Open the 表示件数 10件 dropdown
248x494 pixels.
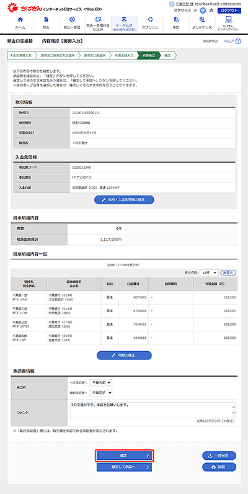tap(209, 272)
